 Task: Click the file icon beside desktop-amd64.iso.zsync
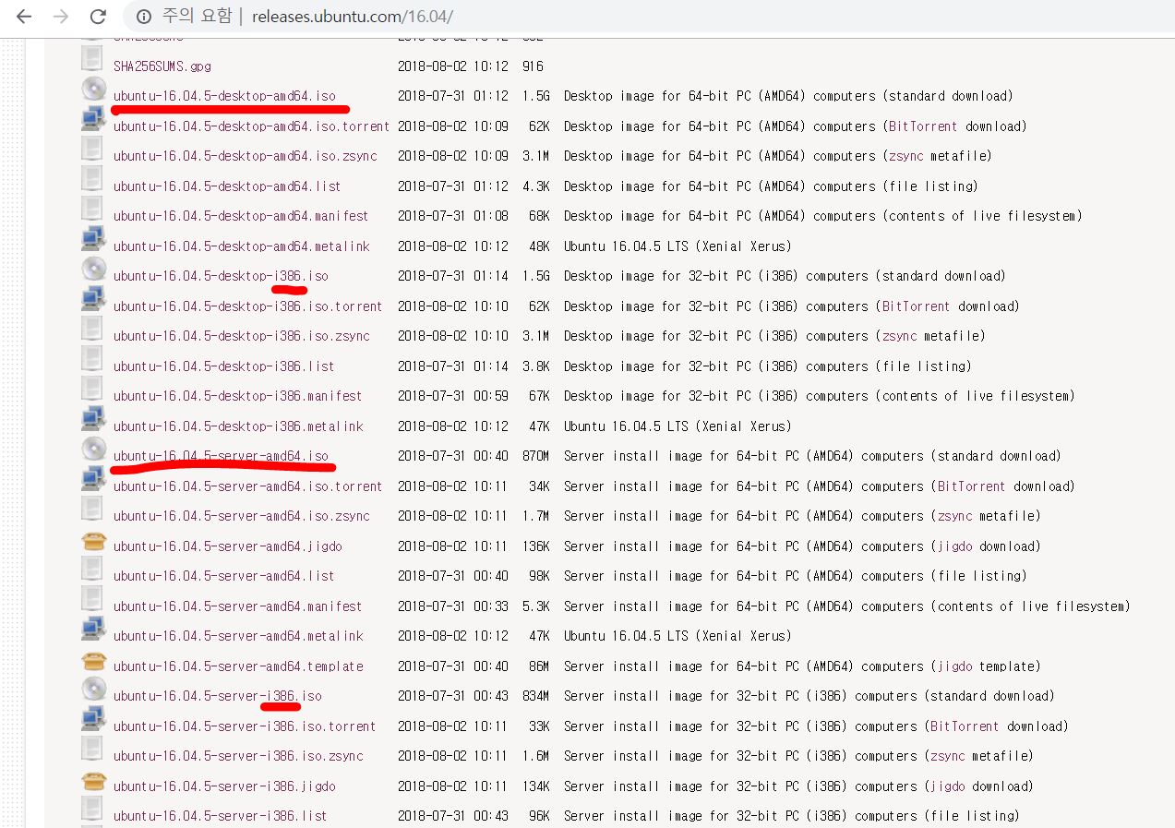pyautogui.click(x=92, y=149)
